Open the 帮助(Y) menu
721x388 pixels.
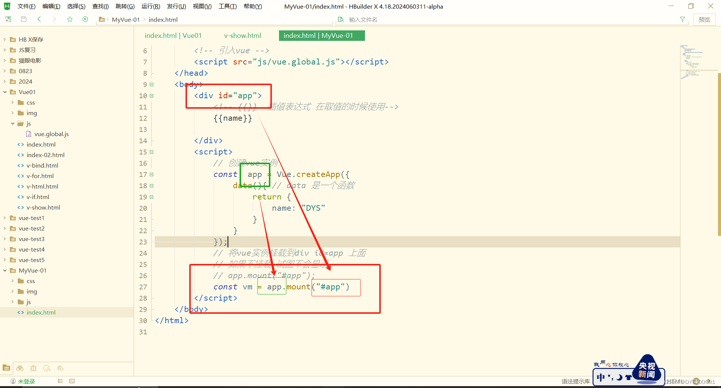pyautogui.click(x=253, y=6)
